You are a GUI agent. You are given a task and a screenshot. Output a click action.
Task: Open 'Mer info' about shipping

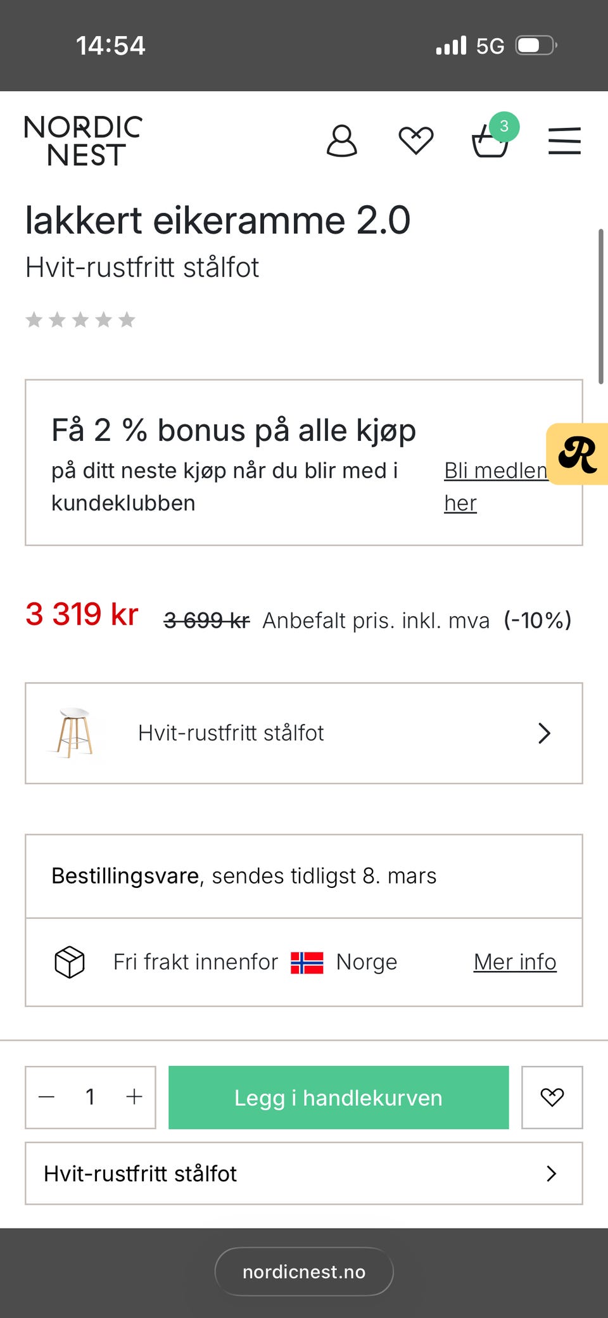[x=515, y=962]
